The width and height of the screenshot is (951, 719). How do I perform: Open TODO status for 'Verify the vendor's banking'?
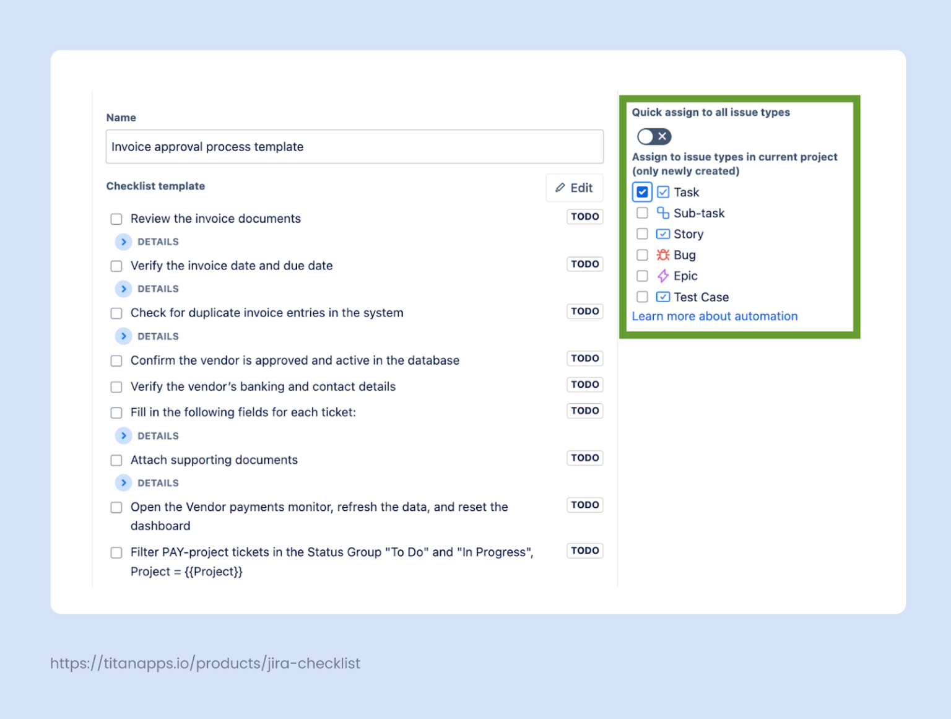click(x=585, y=385)
